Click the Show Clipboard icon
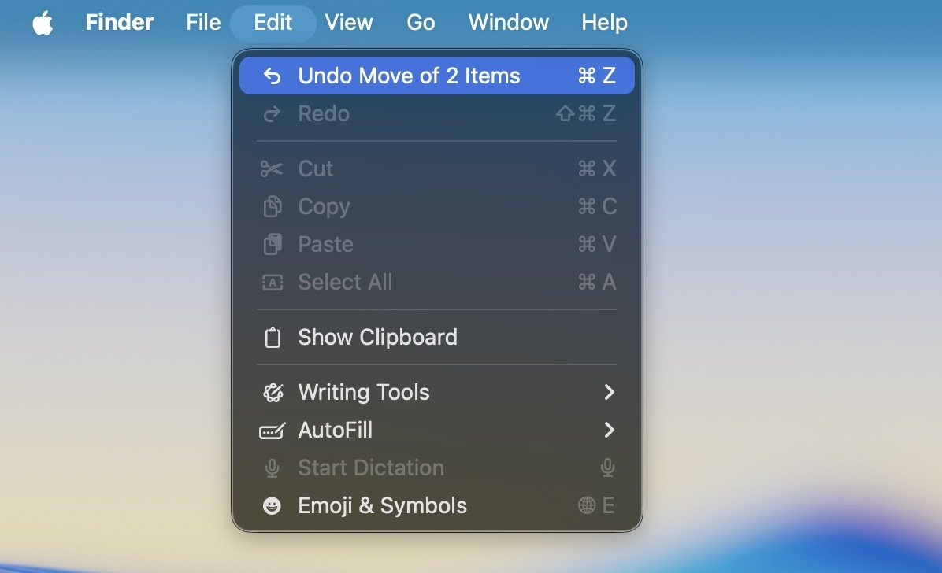 [272, 337]
